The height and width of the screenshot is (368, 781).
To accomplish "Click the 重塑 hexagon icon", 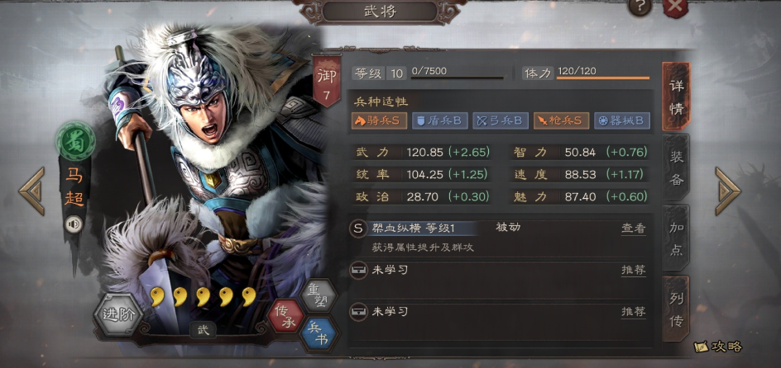I will click(319, 296).
